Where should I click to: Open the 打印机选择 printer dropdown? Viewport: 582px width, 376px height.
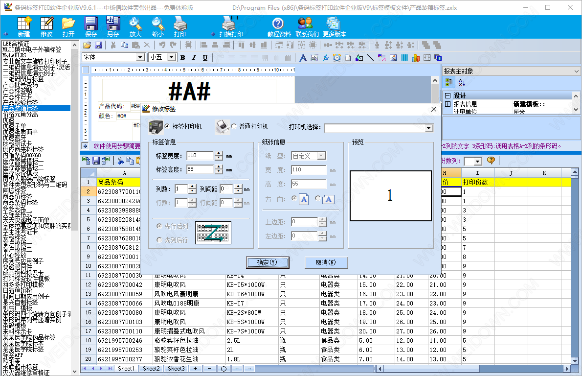click(429, 128)
